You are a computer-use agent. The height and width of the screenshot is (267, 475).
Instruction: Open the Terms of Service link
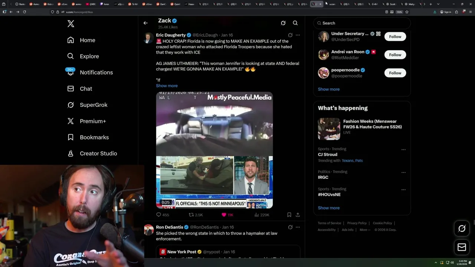329,223
